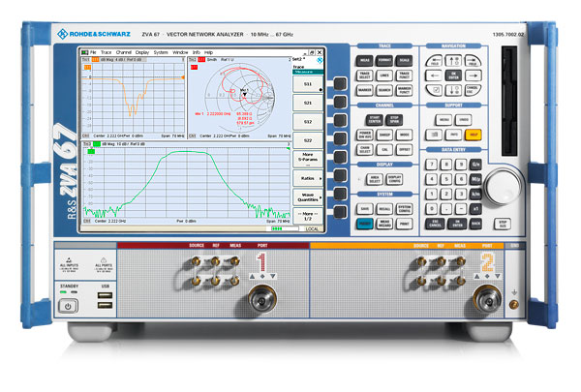Switch softkeys with More 1/2
Image resolution: width=581 pixels, height=392 pixels.
point(308,216)
